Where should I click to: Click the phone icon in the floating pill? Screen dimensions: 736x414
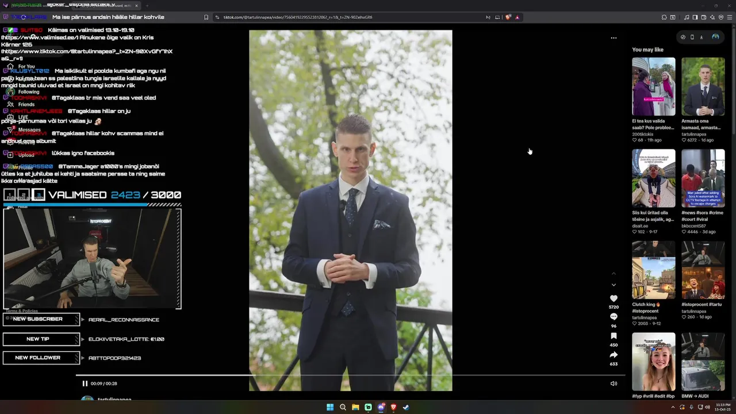[692, 37]
